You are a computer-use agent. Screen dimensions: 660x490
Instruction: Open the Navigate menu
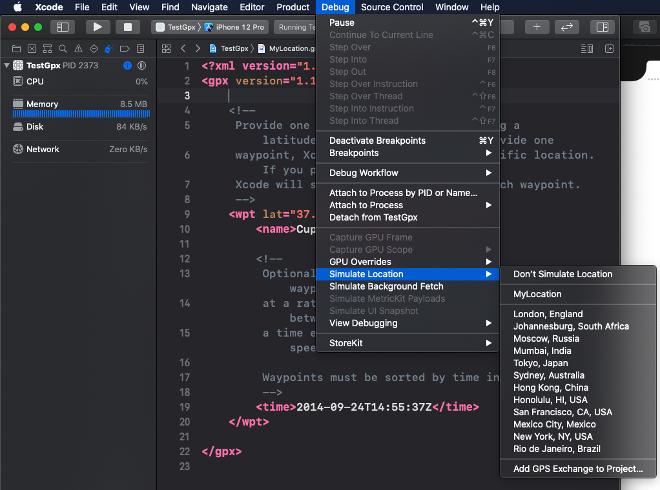point(209,7)
